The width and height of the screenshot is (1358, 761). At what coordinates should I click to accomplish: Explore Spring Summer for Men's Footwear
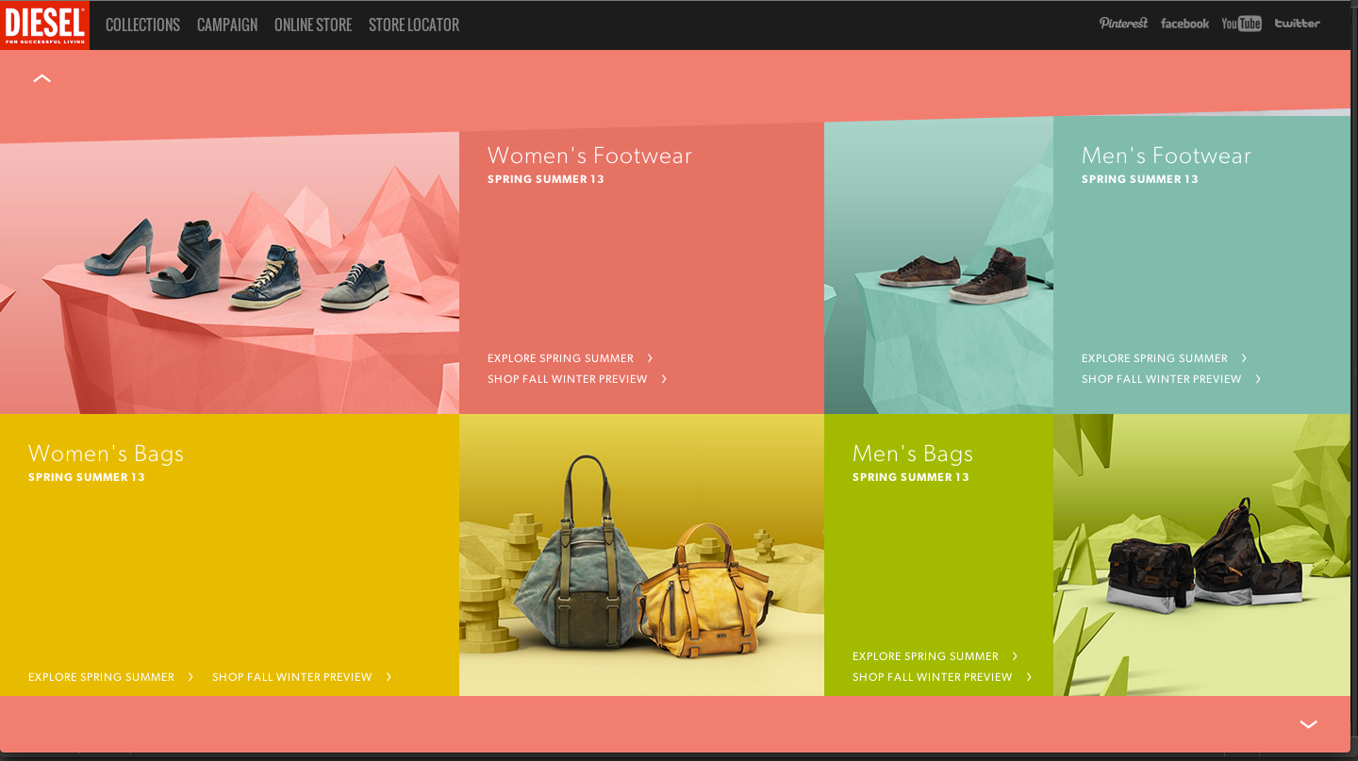point(1165,358)
